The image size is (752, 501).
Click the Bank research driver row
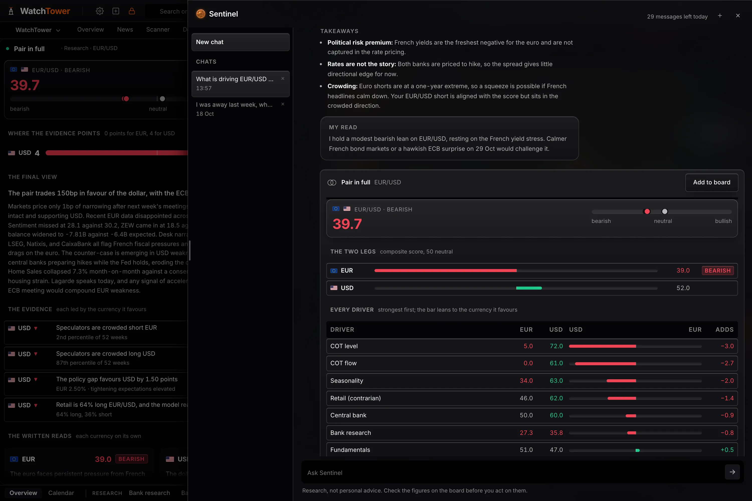point(532,433)
